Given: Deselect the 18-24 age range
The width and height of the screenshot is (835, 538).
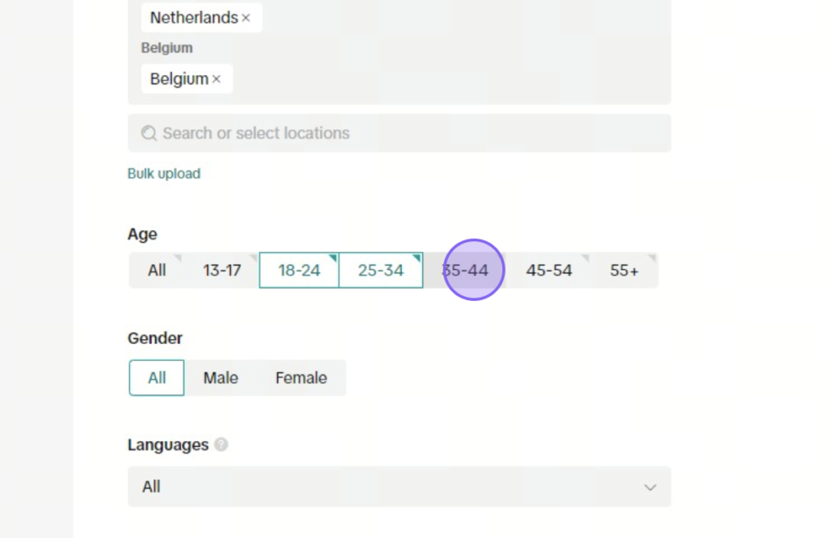Looking at the screenshot, I should [298, 271].
